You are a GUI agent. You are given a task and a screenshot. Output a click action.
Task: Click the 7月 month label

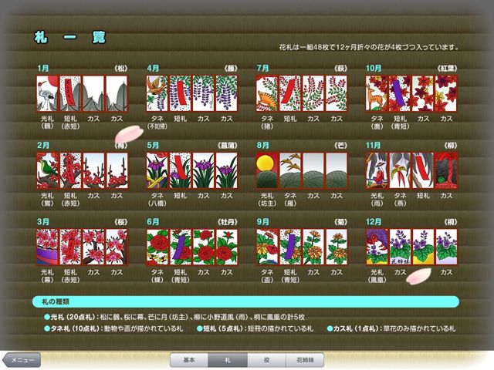(x=262, y=69)
